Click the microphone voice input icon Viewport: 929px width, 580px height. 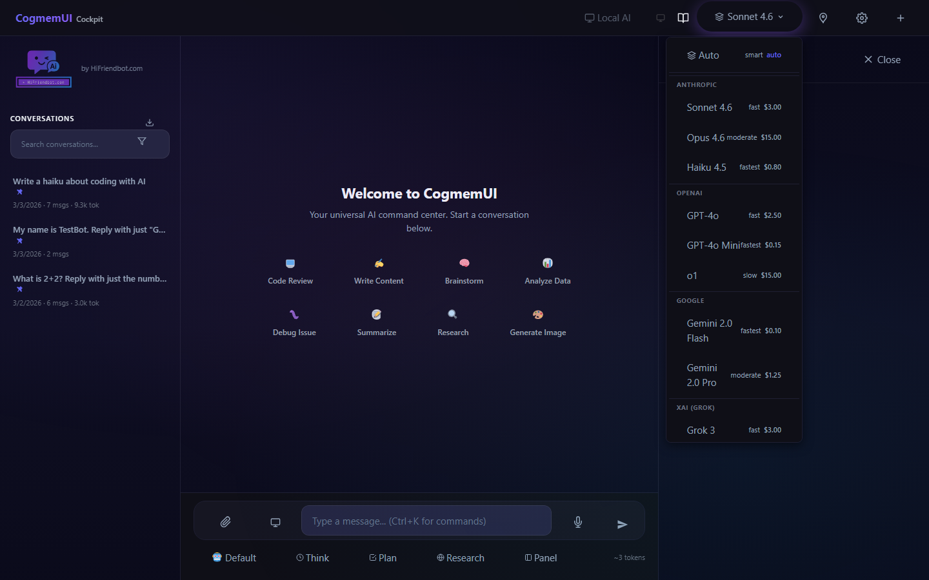[x=578, y=522]
